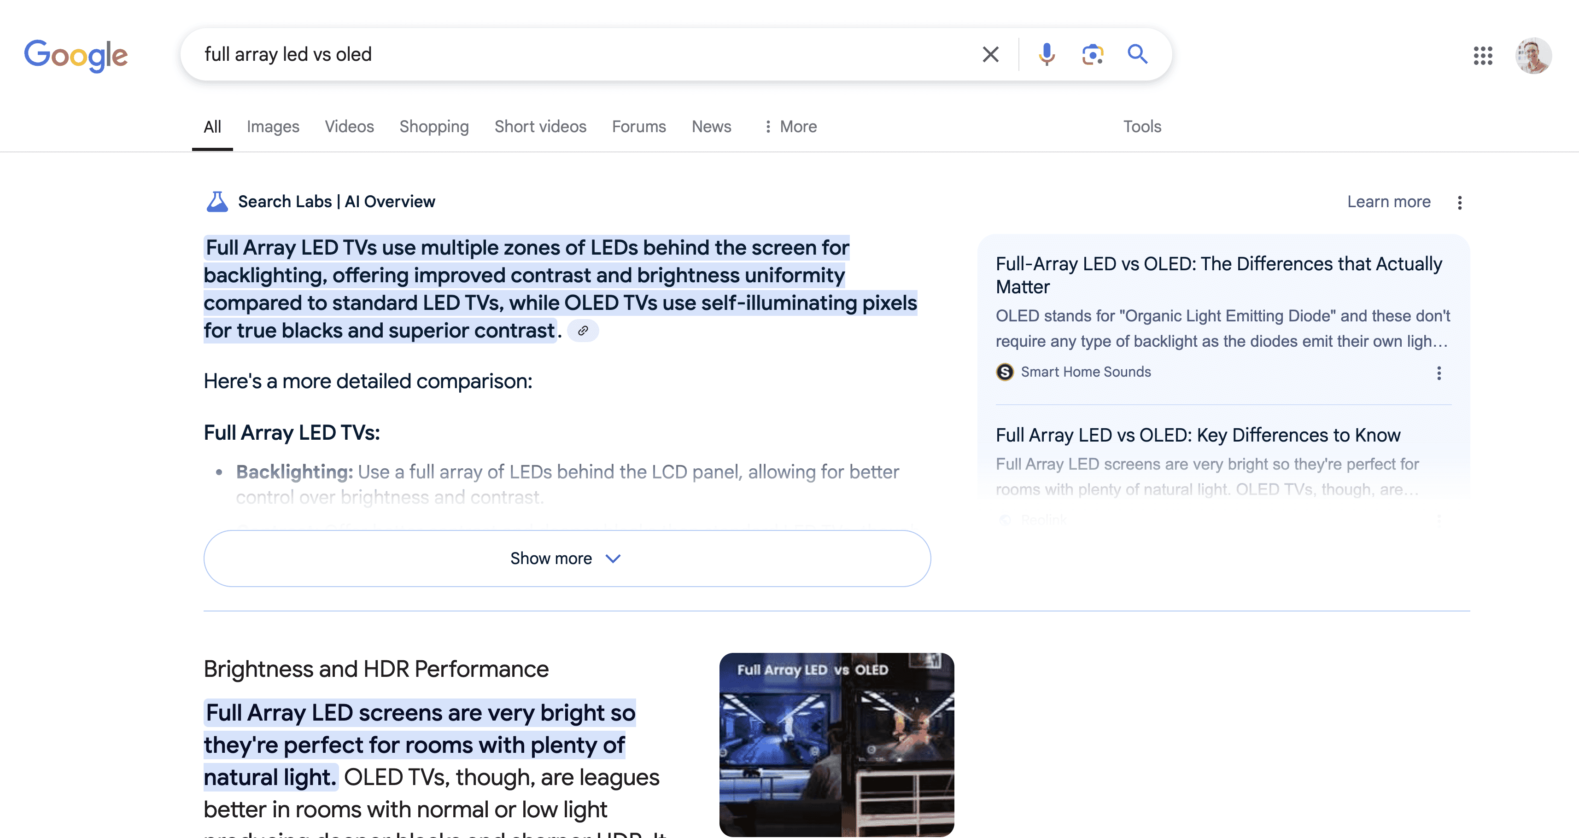Screen dimensions: 1579x838
Task: Open the Tools filter options
Action: [1141, 127]
